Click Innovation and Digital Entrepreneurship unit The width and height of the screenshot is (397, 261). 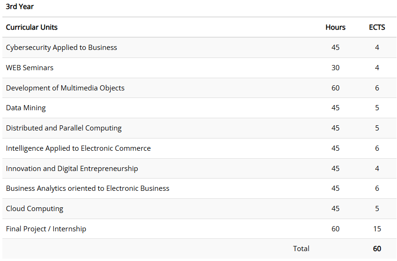click(x=72, y=169)
